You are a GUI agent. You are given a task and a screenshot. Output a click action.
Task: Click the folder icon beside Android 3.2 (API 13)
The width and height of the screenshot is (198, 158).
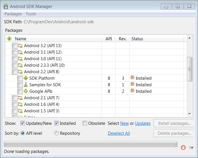(20, 46)
